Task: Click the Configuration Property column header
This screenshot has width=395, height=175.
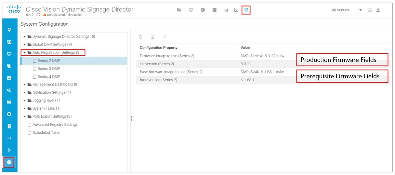Action: (187, 48)
